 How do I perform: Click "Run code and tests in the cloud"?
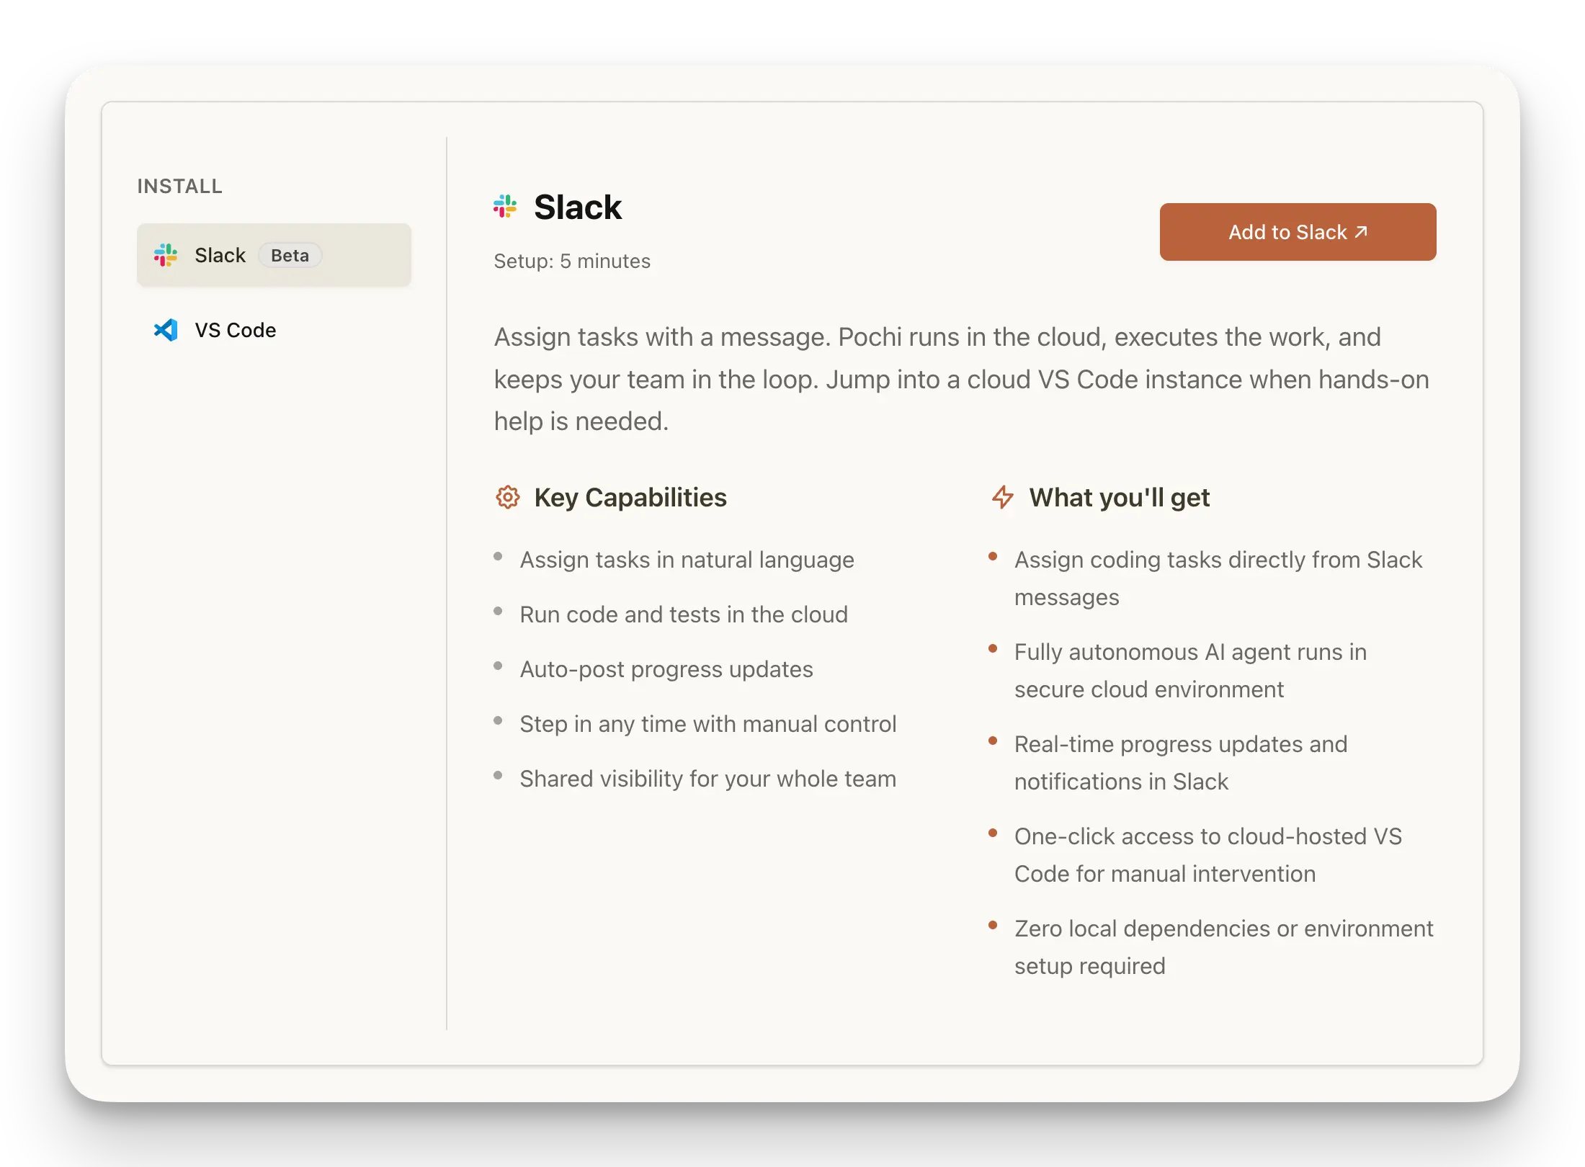pyautogui.click(x=684, y=614)
